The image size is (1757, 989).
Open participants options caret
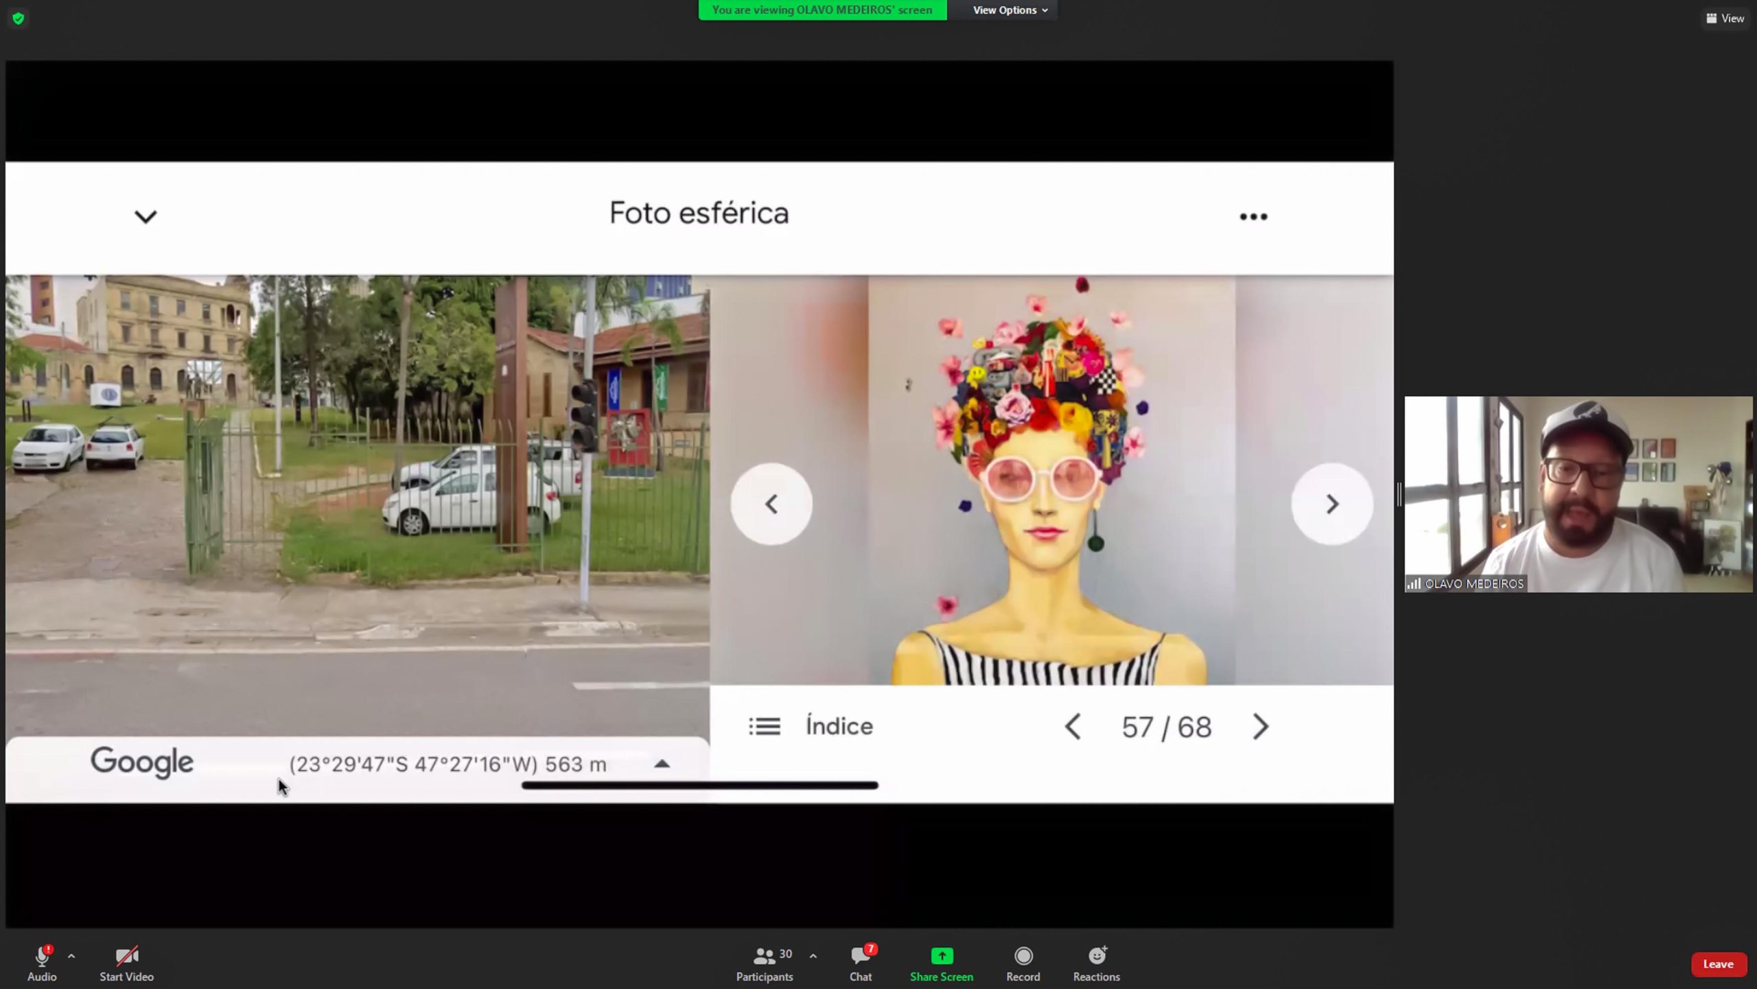tap(813, 955)
